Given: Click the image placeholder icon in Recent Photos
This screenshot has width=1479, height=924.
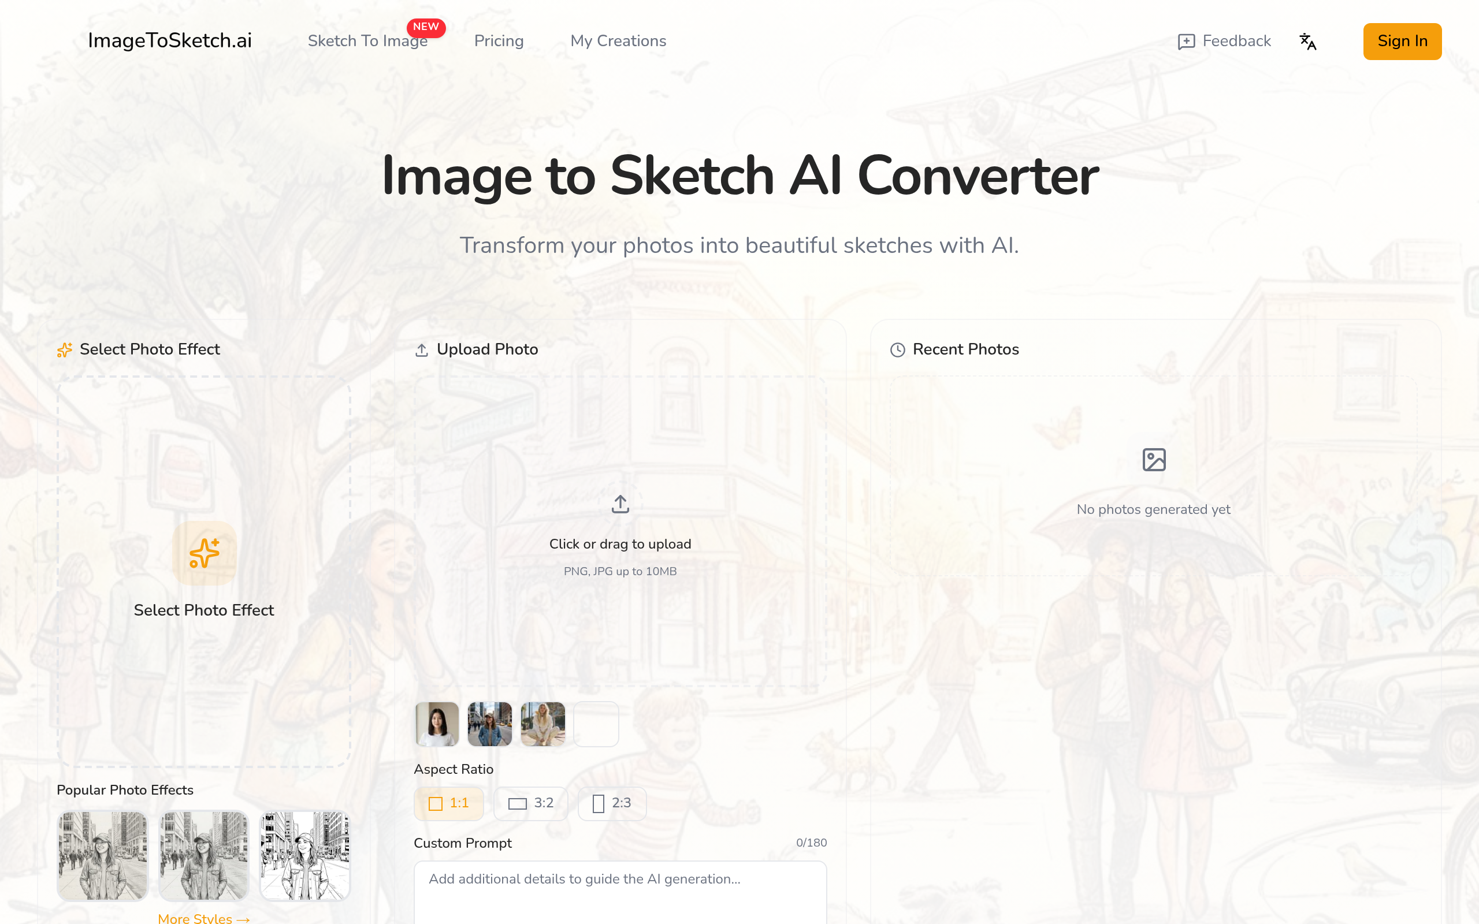Looking at the screenshot, I should [x=1154, y=460].
